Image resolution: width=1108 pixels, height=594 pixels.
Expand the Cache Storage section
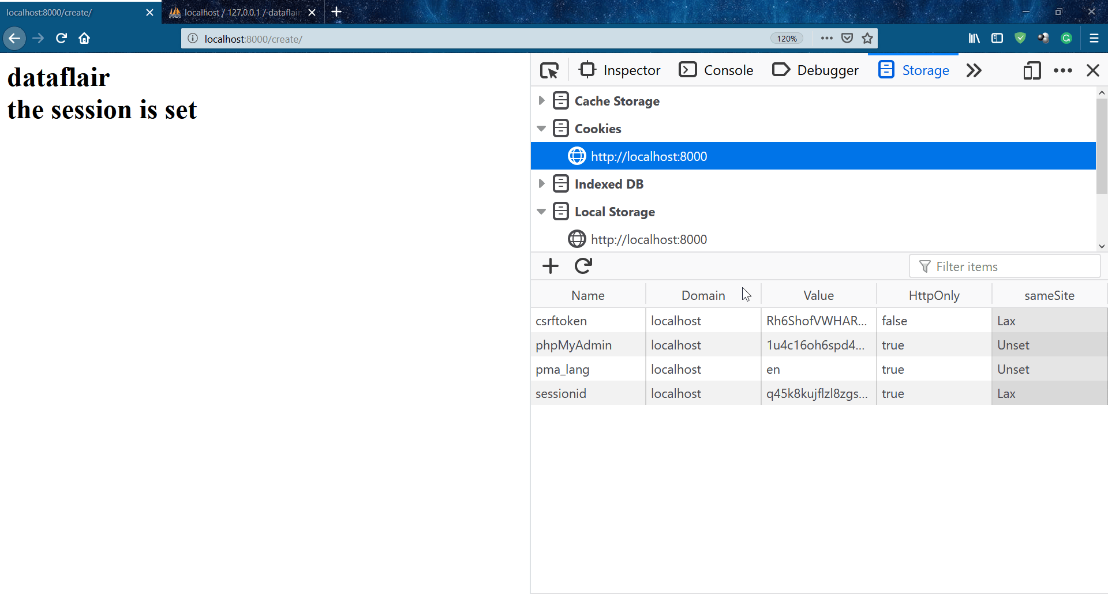coord(541,100)
